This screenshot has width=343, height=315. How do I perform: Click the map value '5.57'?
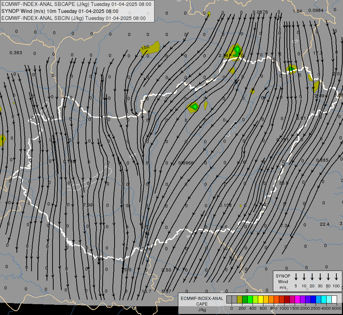tap(166, 292)
